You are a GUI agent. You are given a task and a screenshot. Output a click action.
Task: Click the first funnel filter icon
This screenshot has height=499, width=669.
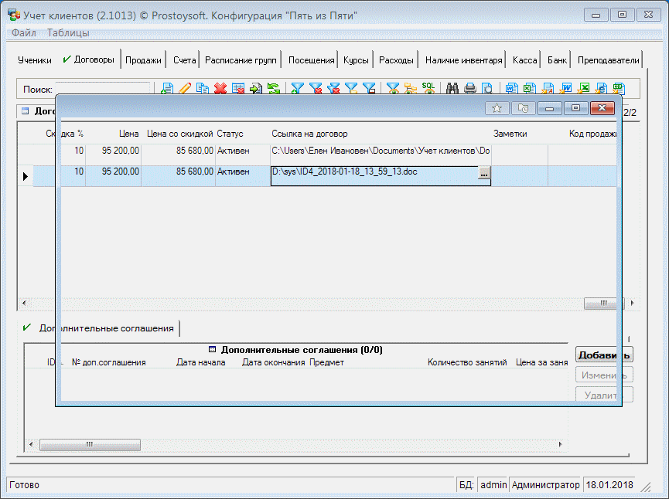(x=297, y=89)
